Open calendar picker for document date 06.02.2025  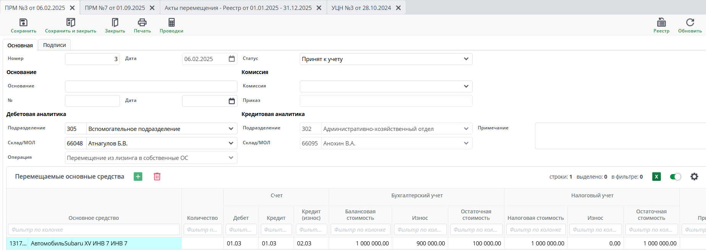[x=231, y=59]
